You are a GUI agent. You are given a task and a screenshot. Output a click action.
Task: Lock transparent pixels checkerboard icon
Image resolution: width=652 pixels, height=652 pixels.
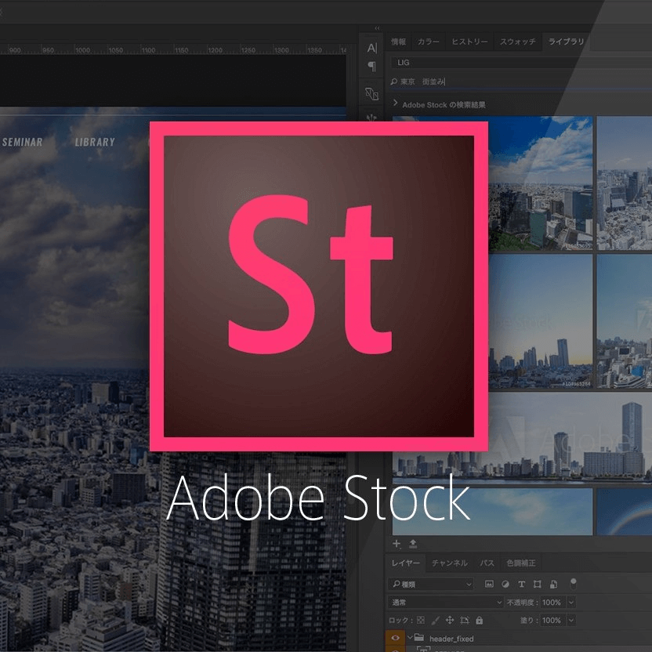pyautogui.click(x=421, y=620)
